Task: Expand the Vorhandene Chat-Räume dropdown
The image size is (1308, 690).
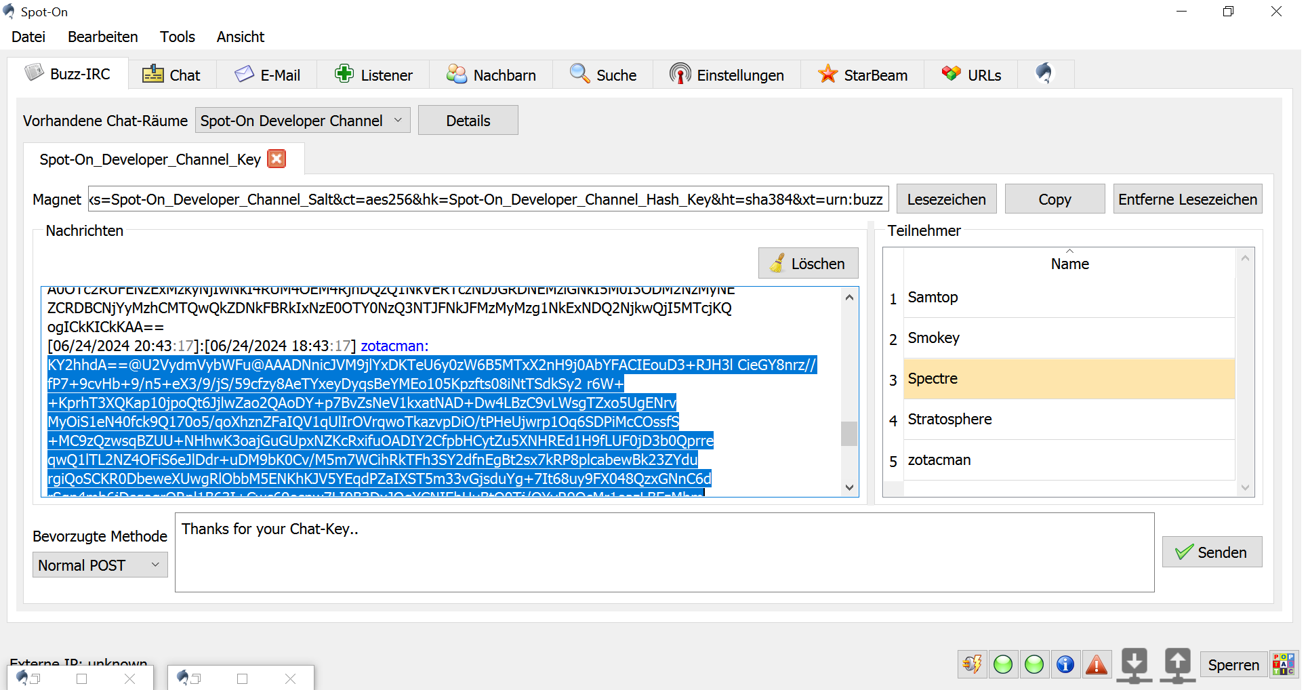Action: point(302,121)
